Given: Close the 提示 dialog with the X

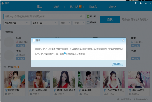Looking at the screenshot, I should pyautogui.click(x=123, y=40).
